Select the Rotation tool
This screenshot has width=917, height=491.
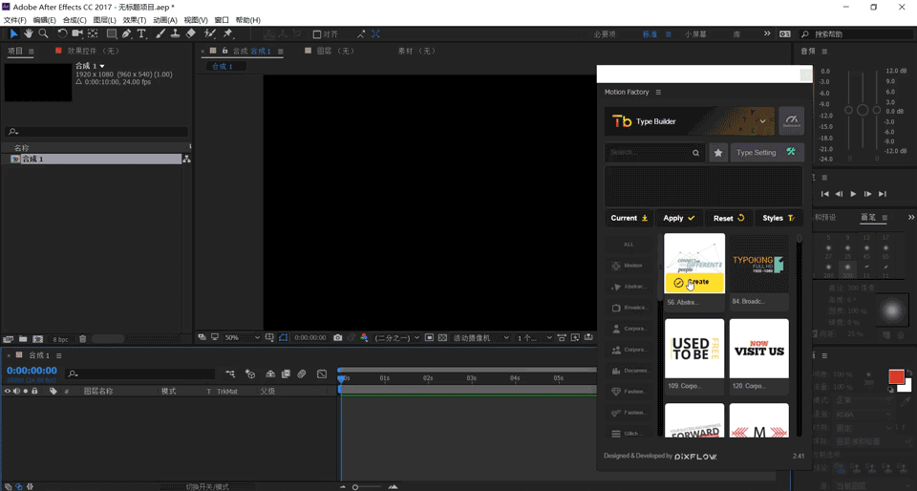coord(62,33)
